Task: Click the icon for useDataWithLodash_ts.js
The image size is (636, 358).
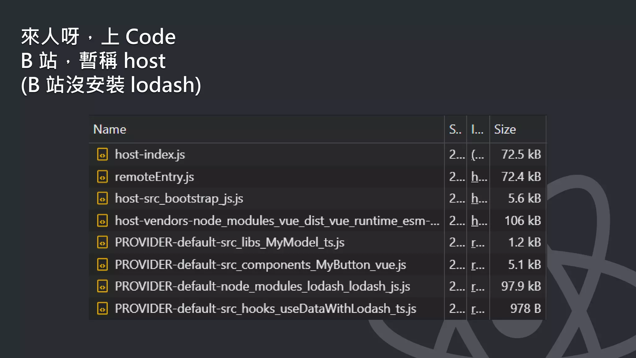Action: coord(102,309)
